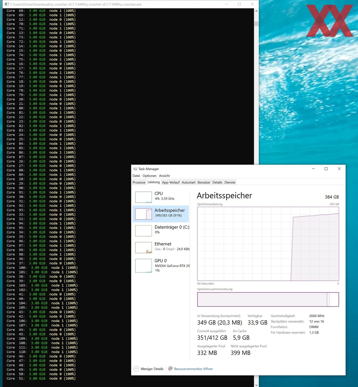Open the Optionen menu
Image resolution: width=358 pixels, height=387 pixels.
pos(150,176)
